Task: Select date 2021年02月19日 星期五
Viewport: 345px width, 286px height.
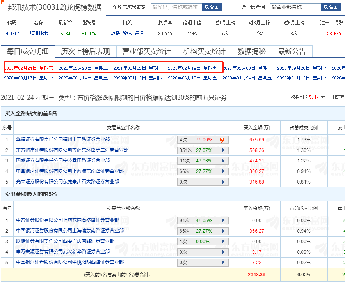Action: click(x=192, y=68)
